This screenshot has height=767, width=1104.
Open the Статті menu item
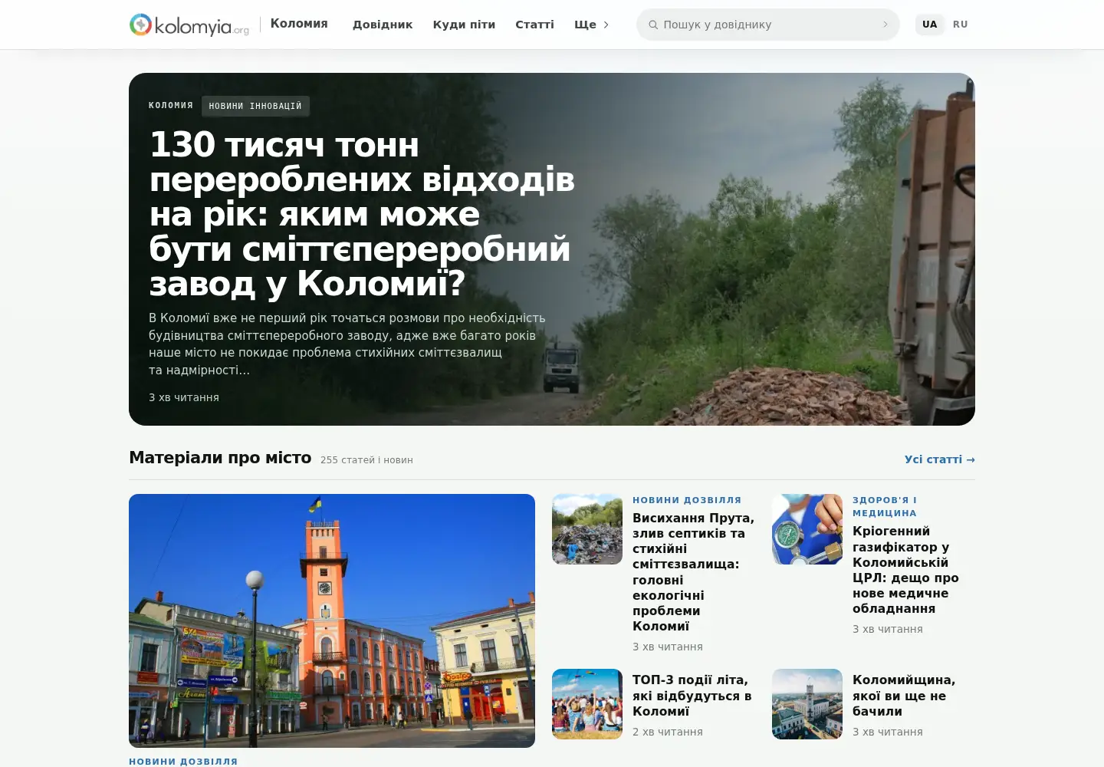tap(534, 25)
